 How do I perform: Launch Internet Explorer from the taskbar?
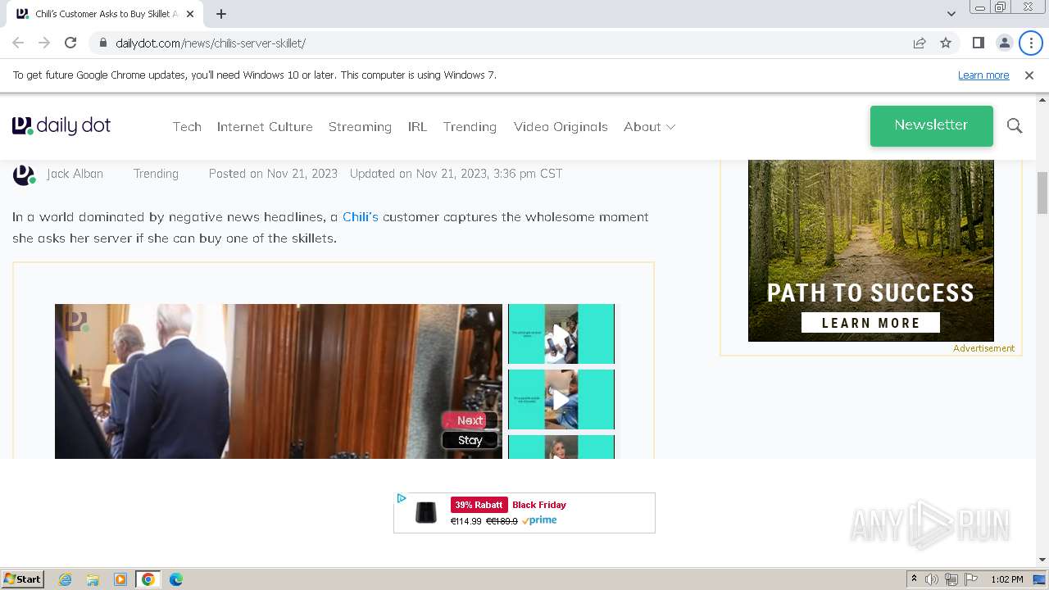65,579
